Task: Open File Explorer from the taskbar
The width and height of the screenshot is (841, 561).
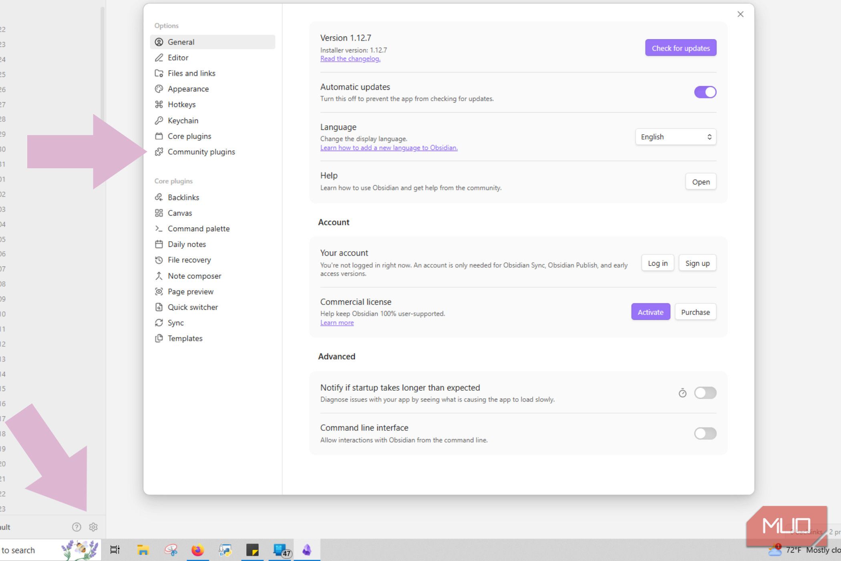Action: point(143,550)
